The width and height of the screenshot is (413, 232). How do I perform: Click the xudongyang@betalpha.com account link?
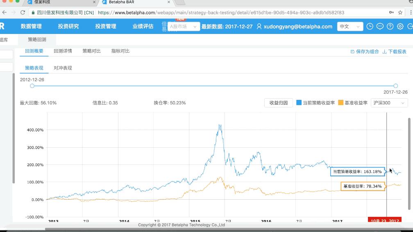[298, 26]
